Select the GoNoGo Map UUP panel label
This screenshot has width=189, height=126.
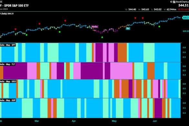coord(8,100)
